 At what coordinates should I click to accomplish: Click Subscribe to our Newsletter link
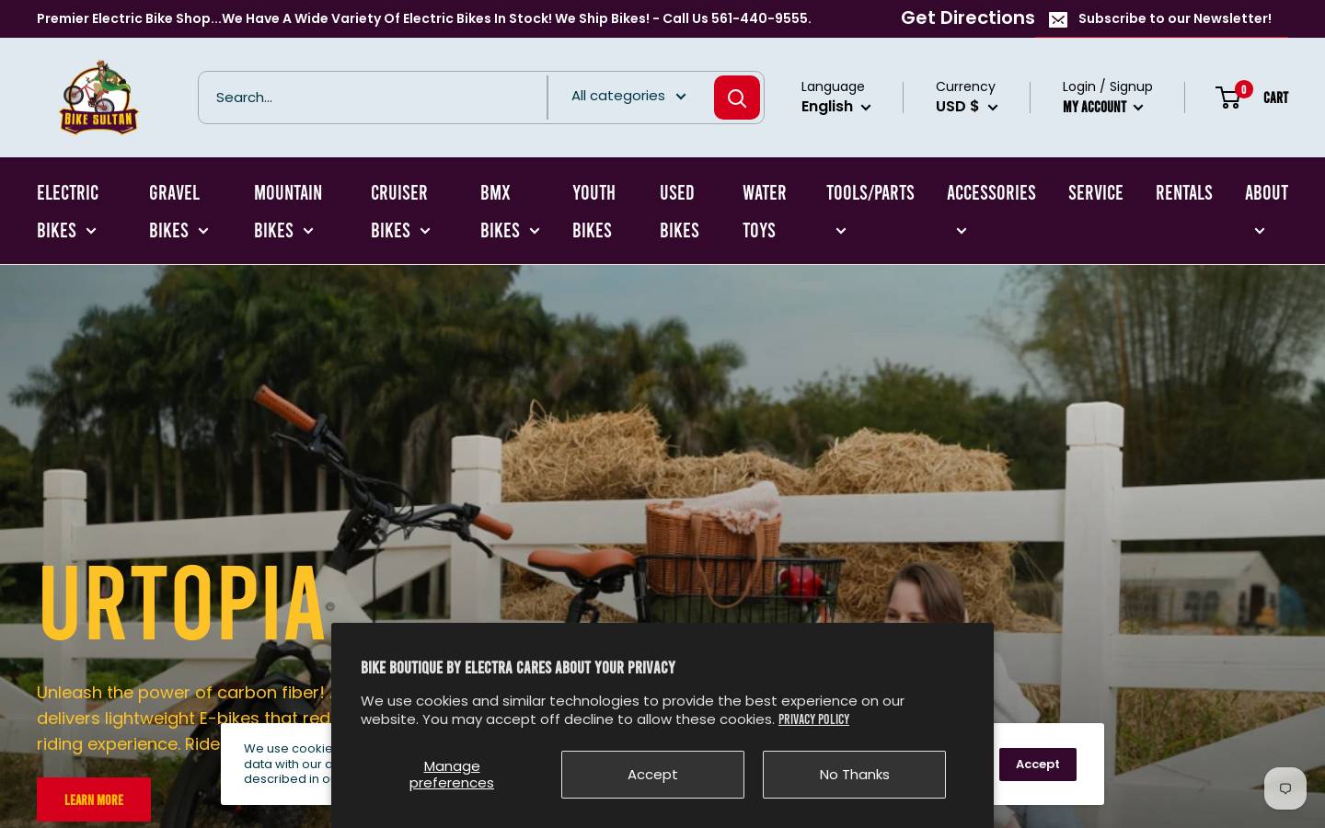1174,18
